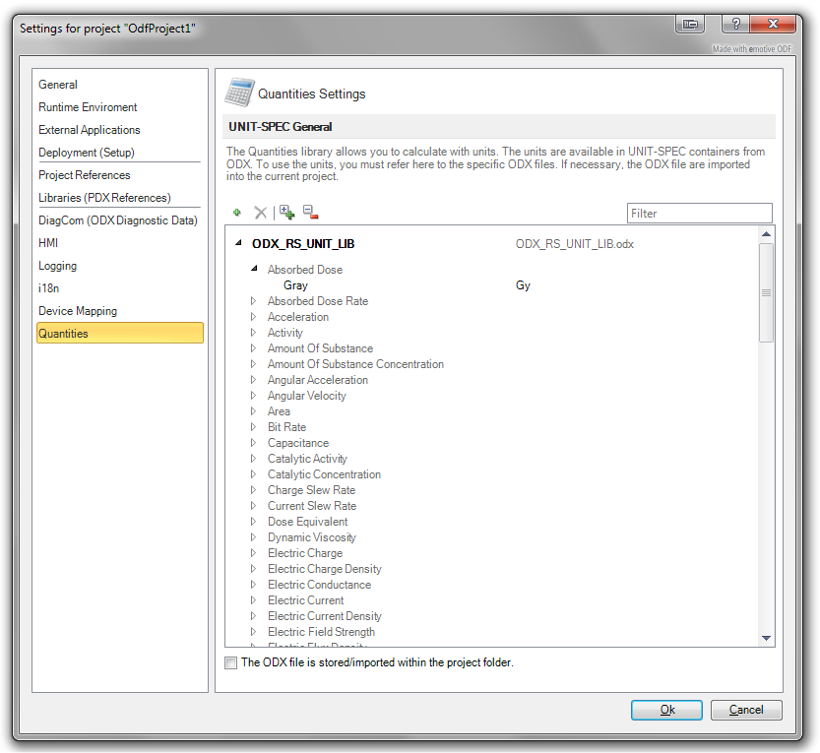Open DiagCom (ODX Diagnostic Data) settings

[x=118, y=220]
